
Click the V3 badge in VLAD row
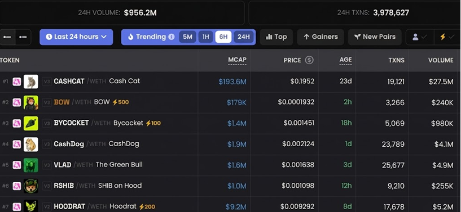tap(47, 165)
